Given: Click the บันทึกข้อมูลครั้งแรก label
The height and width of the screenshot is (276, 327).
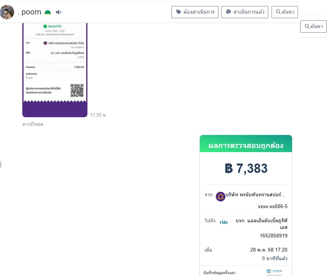Looking at the screenshot, I should [219, 273].
